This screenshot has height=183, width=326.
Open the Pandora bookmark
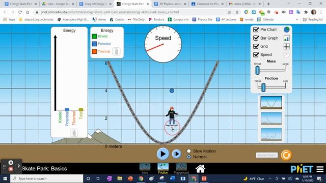(156, 19)
